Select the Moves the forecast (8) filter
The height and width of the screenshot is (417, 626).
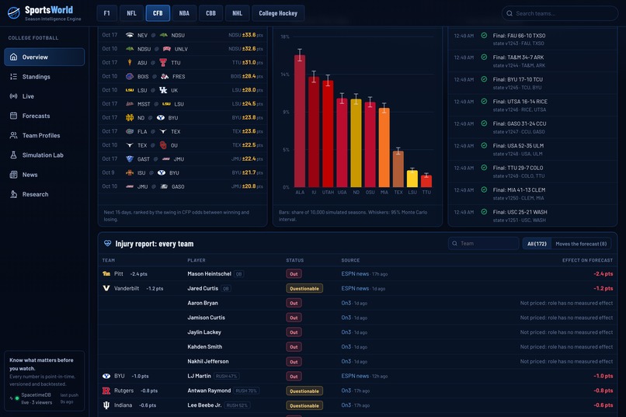click(581, 244)
